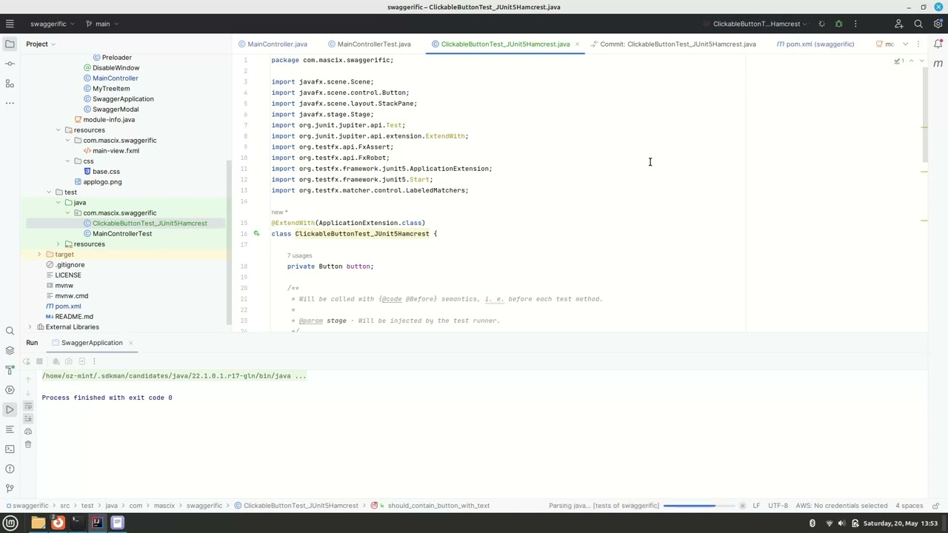Switch to pom.xml (swaggerific) tab
The height and width of the screenshot is (533, 948).
pyautogui.click(x=815, y=44)
